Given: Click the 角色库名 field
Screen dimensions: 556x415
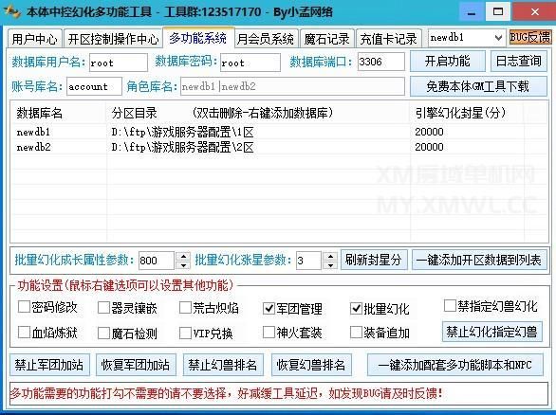Looking at the screenshot, I should (292, 86).
